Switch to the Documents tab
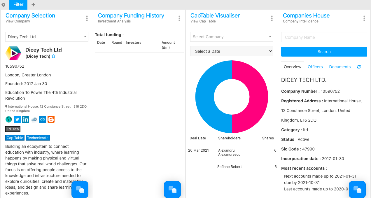 (x=340, y=67)
